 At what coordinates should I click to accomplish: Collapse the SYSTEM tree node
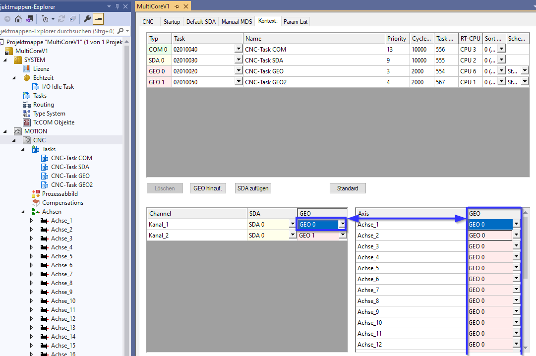(x=5, y=60)
